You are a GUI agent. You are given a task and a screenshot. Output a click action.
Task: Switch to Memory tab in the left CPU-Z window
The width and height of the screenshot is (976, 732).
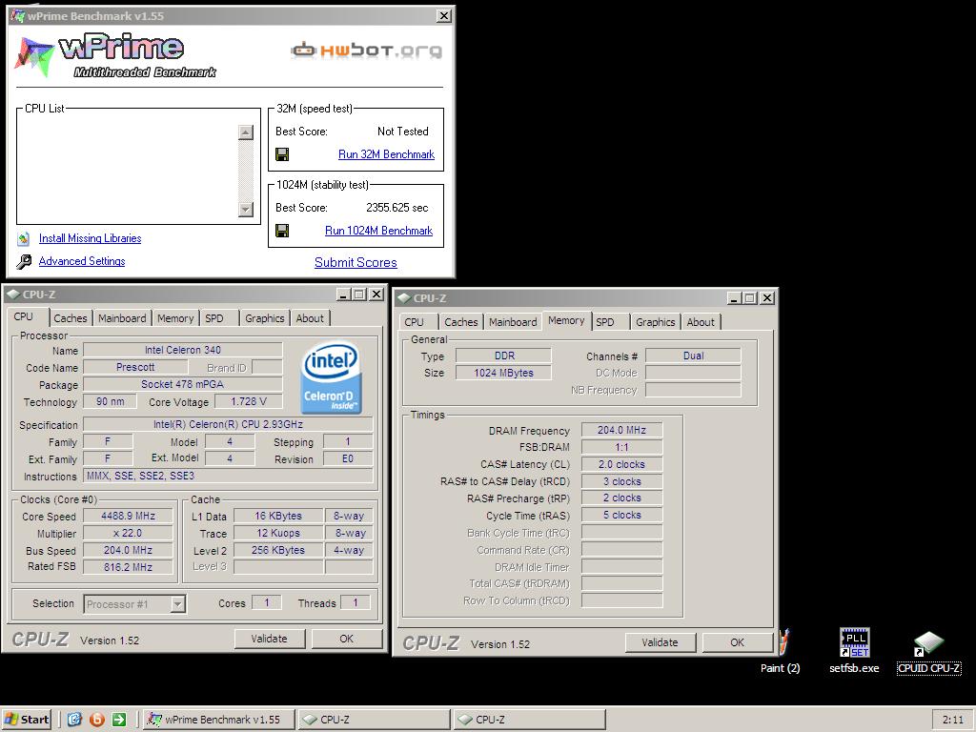[x=175, y=318]
